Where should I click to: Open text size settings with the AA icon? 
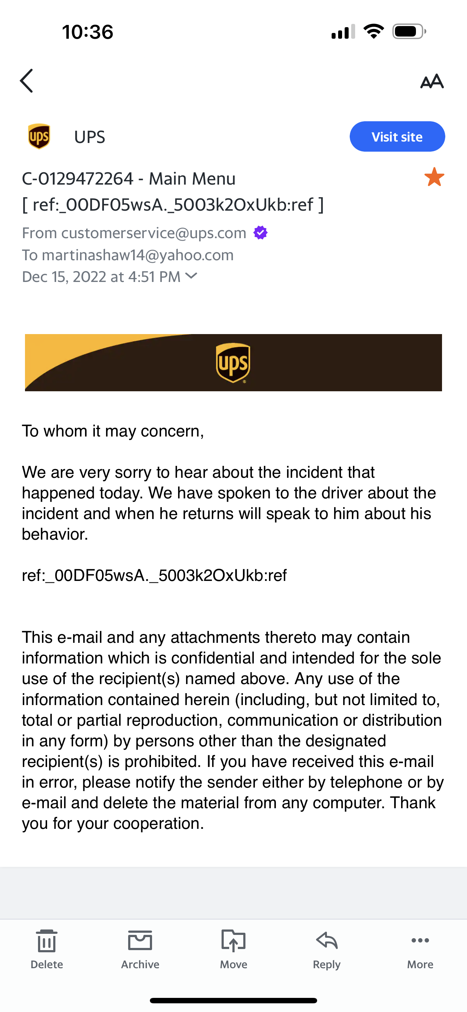pyautogui.click(x=432, y=81)
